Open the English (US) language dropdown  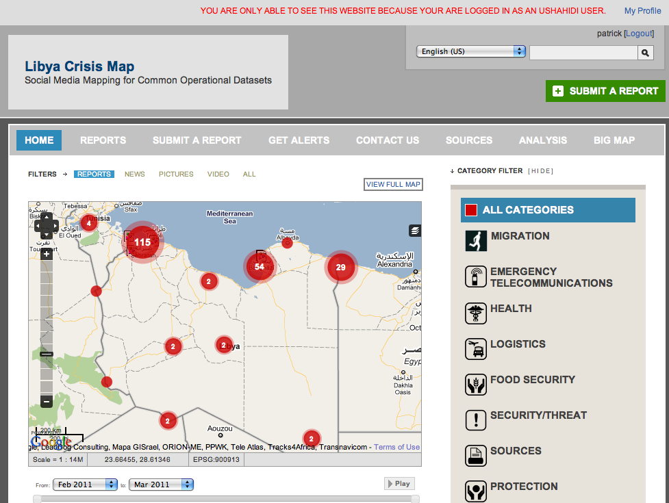pyautogui.click(x=470, y=51)
